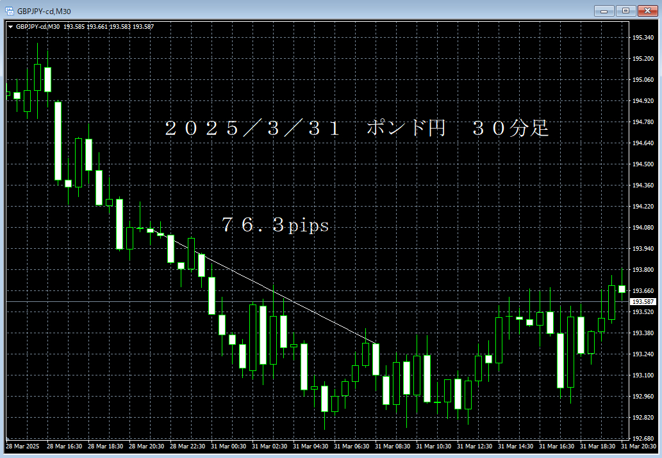Click price scale value 195.340
This screenshot has height=458, width=662.
pos(643,38)
